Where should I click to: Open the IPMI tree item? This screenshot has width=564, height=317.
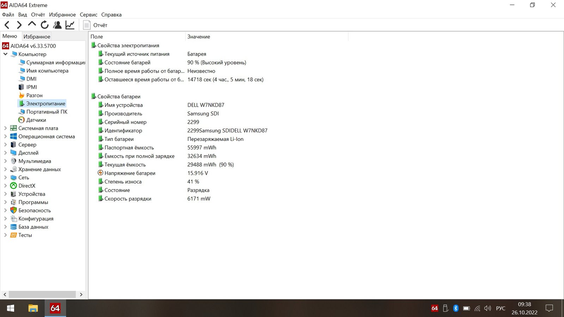point(28,87)
